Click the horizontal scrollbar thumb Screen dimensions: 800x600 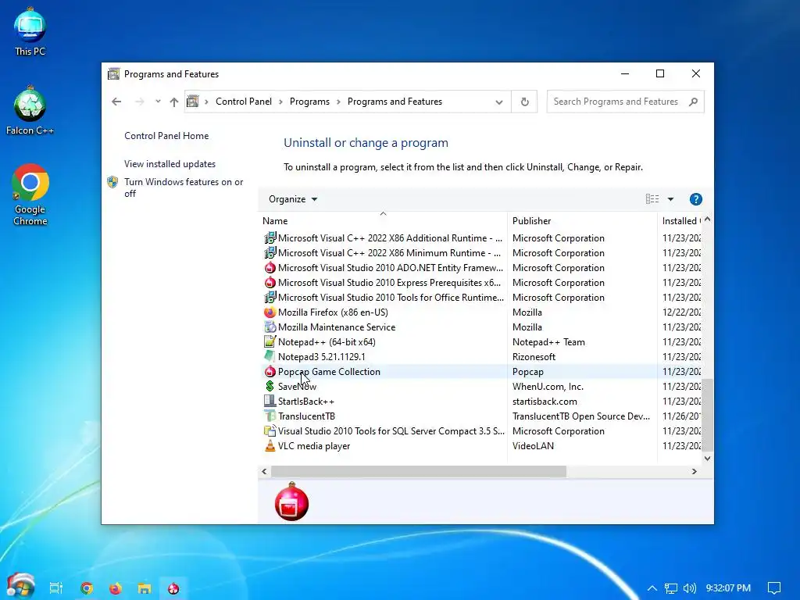[x=419, y=471]
